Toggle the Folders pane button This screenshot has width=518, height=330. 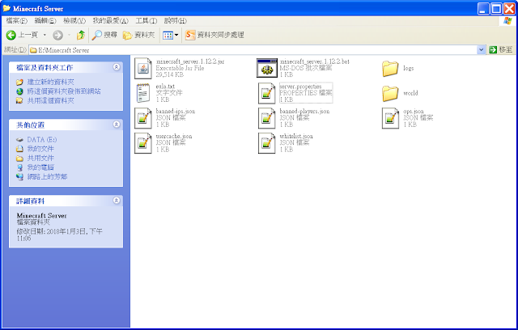pos(138,35)
